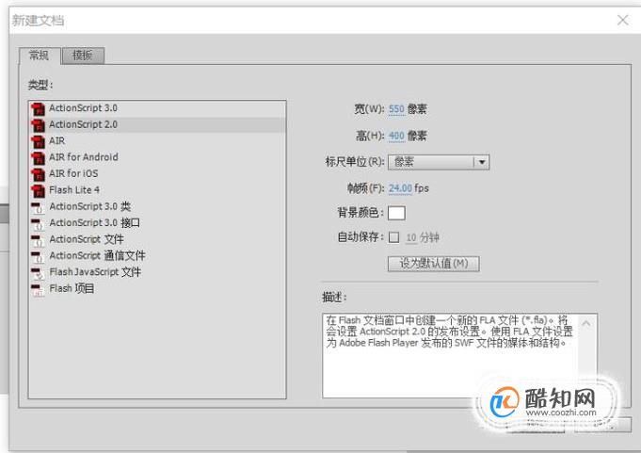Image resolution: width=641 pixels, height=453 pixels.
Task: Select ActionScript 文件 entry
Action: point(157,239)
